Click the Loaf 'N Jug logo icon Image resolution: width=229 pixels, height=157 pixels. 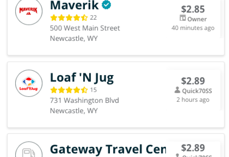coord(29,83)
